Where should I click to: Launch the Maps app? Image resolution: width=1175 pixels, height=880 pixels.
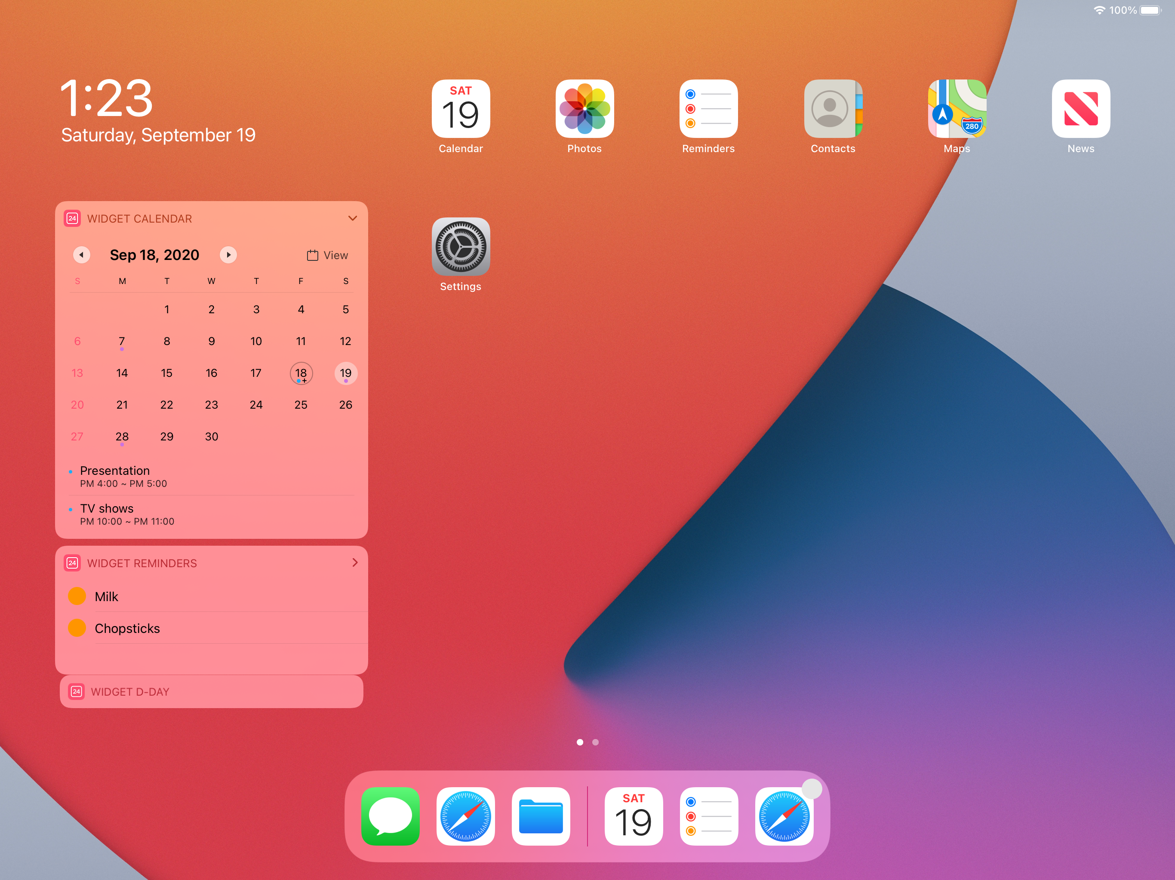pyautogui.click(x=957, y=109)
